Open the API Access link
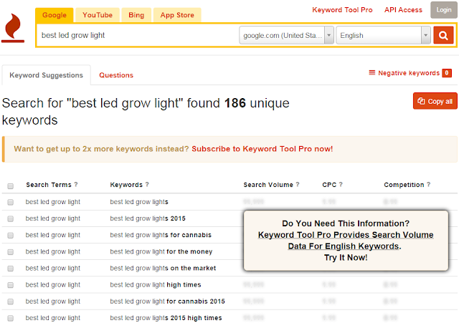459x323 pixels. click(403, 10)
